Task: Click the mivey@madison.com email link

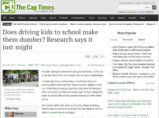Action: pos(70,65)
